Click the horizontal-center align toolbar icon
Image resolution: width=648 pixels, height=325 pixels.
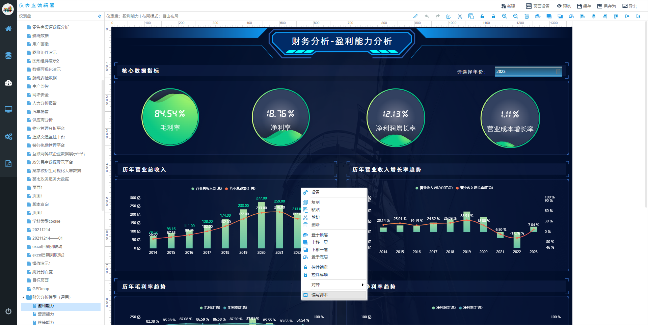tap(594, 16)
